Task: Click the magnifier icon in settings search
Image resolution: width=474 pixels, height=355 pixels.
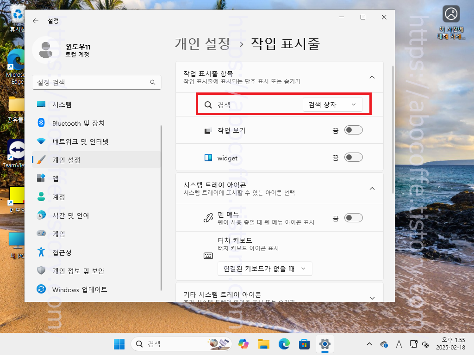Action: (153, 82)
